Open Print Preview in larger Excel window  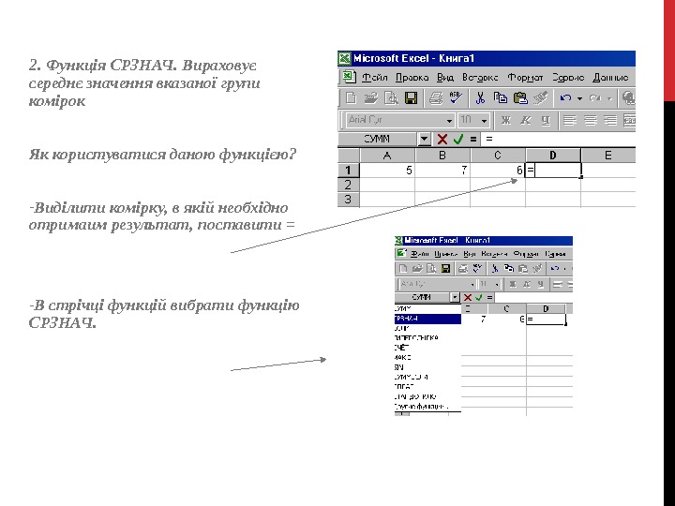pos(391,98)
